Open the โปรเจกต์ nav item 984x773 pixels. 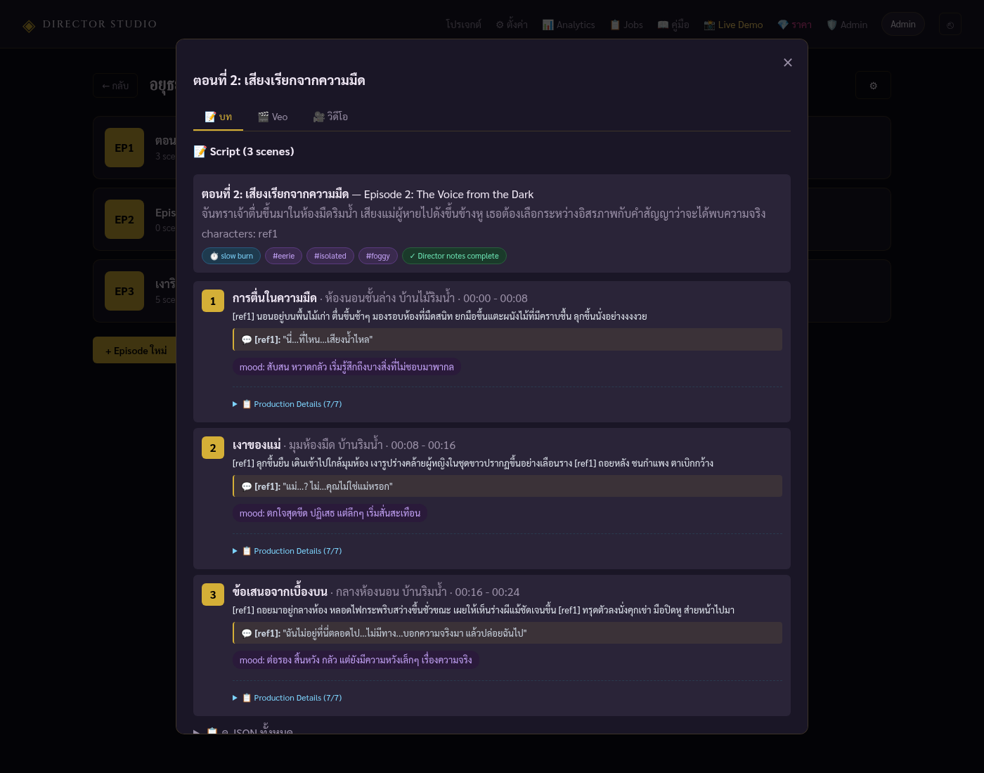click(463, 25)
